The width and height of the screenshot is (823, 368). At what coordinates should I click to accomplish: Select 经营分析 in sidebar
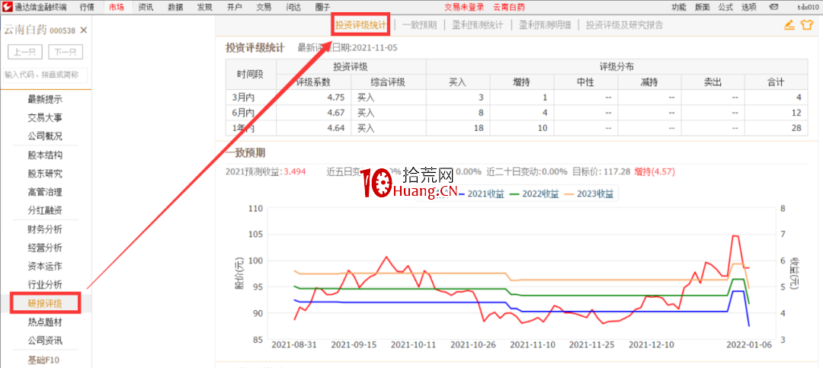[45, 248]
